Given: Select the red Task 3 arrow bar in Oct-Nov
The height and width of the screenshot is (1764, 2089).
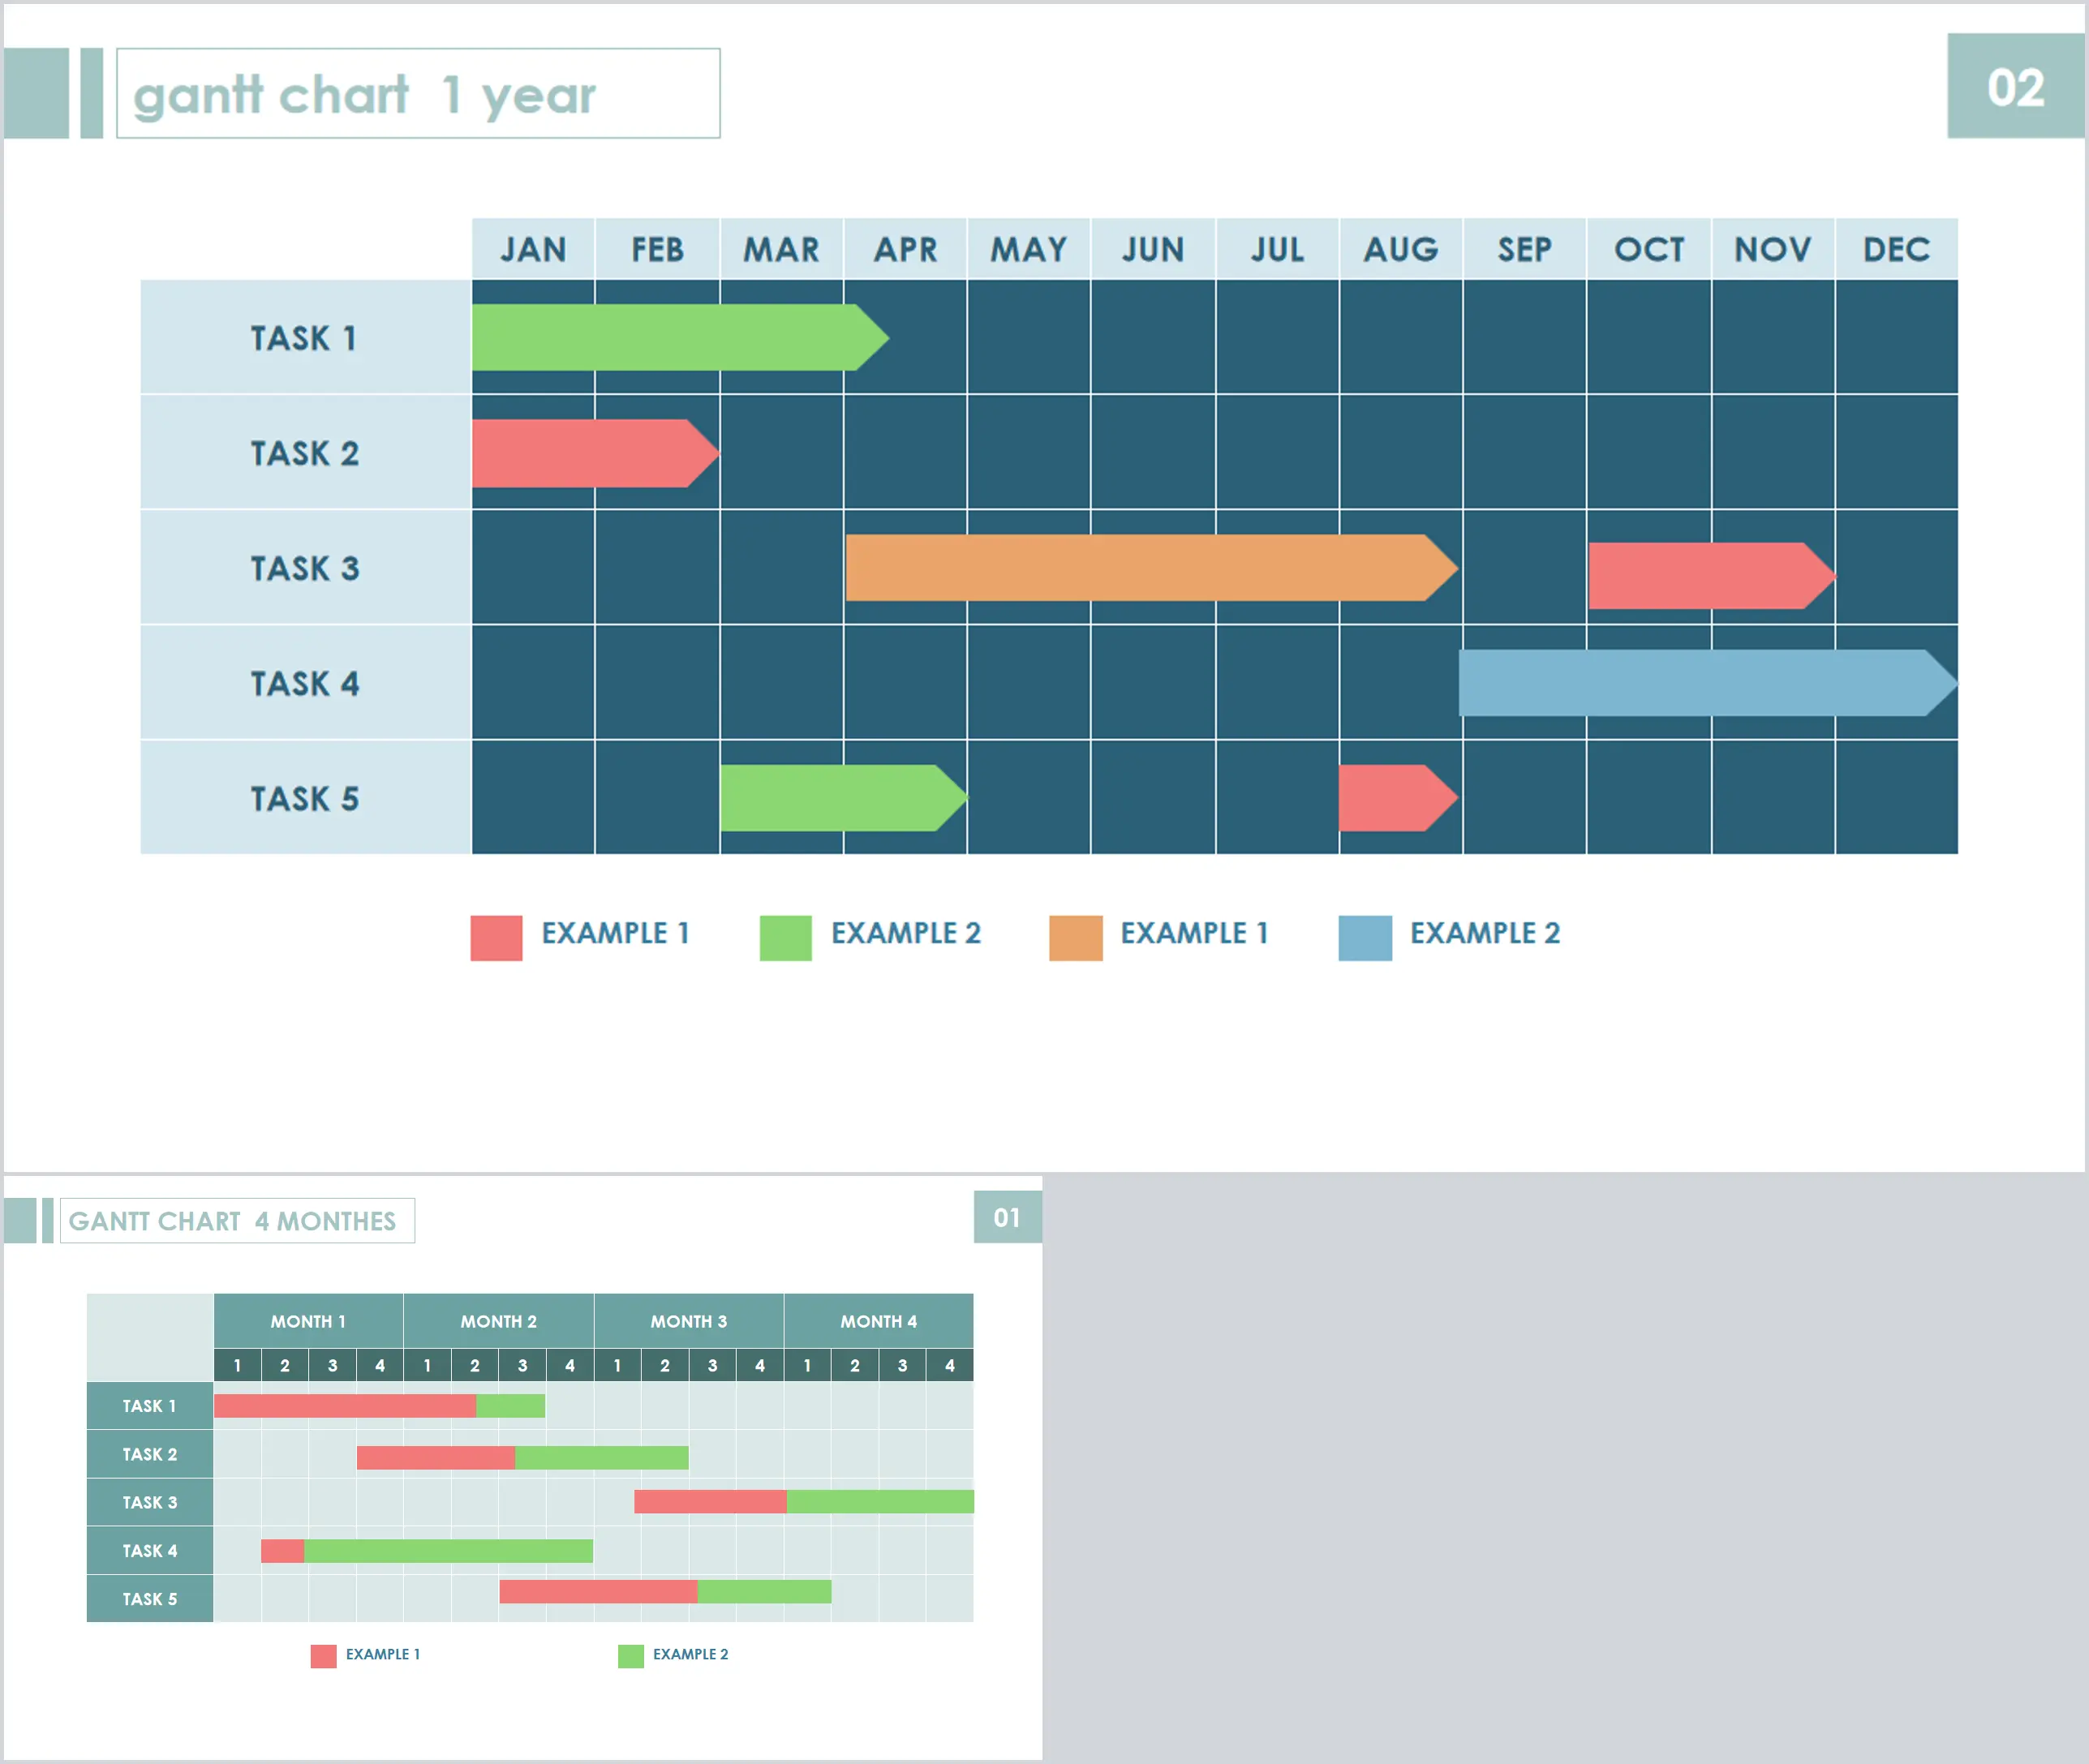Looking at the screenshot, I should tap(1712, 575).
